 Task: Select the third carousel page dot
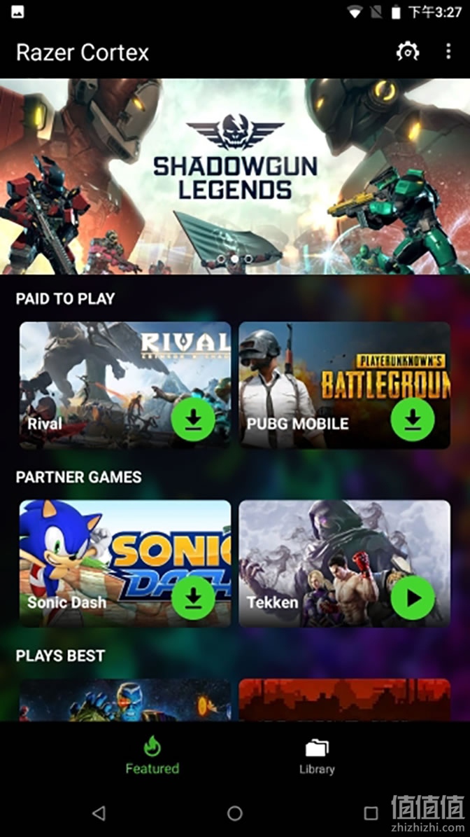click(x=248, y=259)
